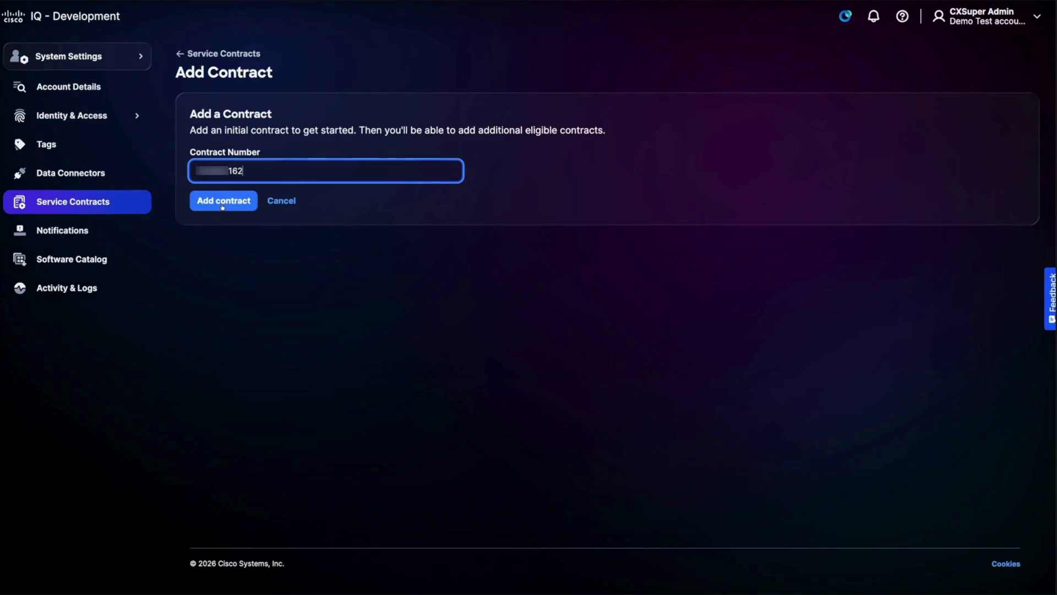Click the Account Details sidebar icon

coord(20,87)
